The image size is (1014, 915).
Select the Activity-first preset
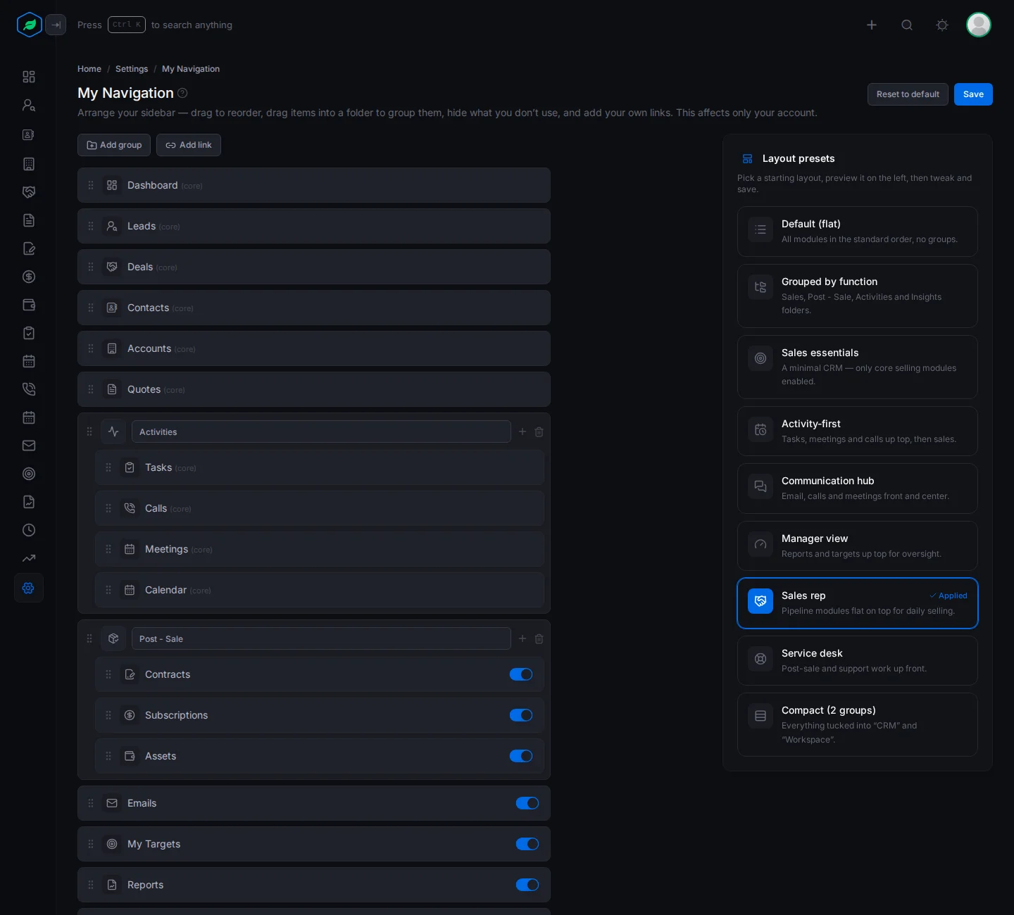[x=858, y=431]
